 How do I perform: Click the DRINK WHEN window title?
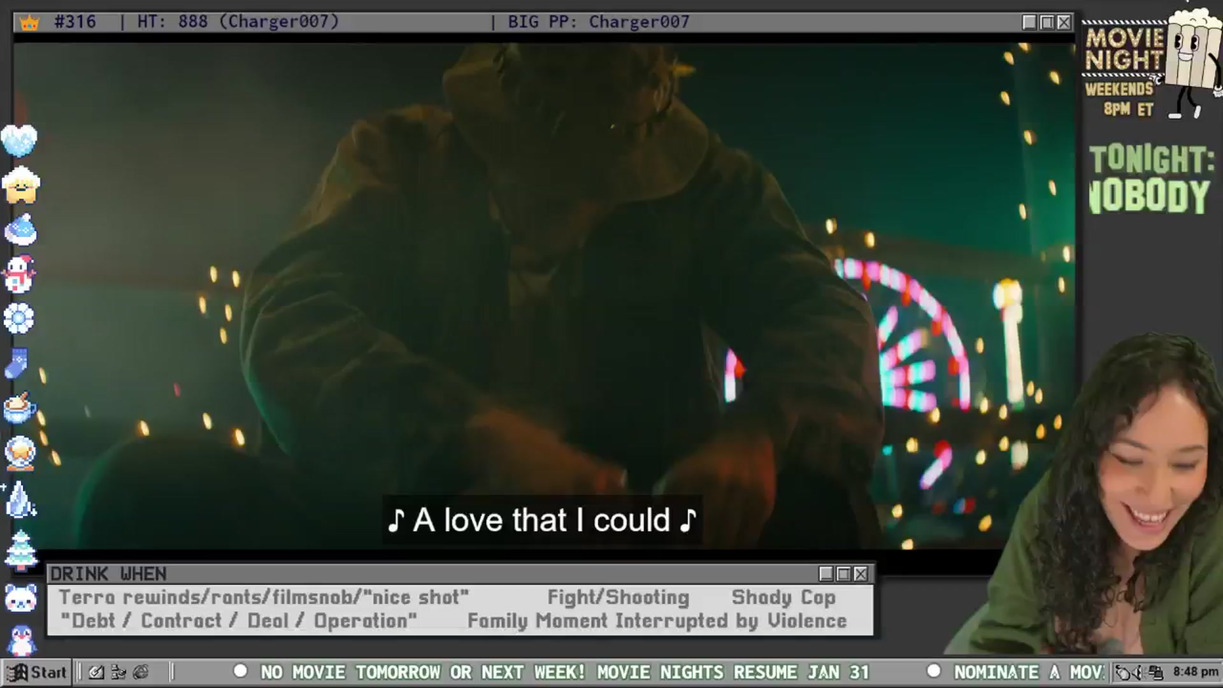[108, 574]
